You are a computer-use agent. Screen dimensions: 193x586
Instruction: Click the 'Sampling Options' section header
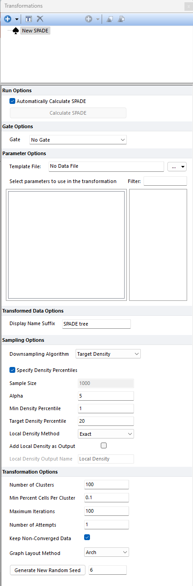click(23, 340)
